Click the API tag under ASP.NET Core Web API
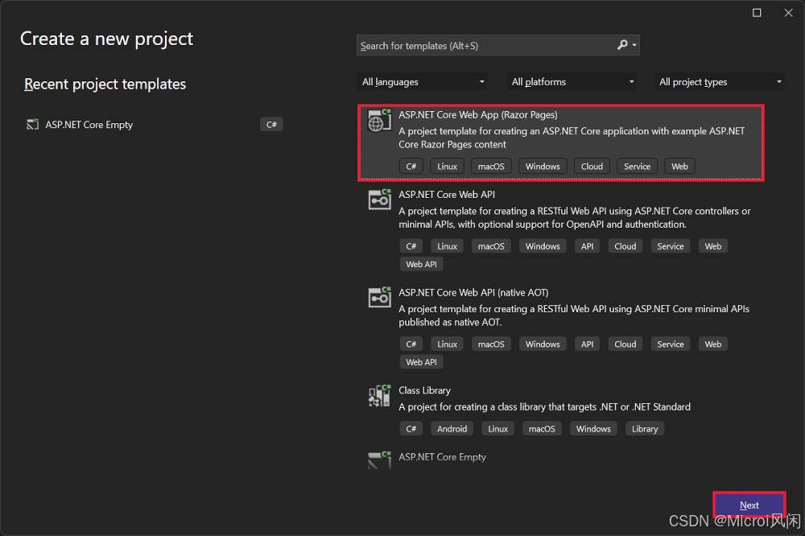The height and width of the screenshot is (536, 805). pyautogui.click(x=588, y=246)
